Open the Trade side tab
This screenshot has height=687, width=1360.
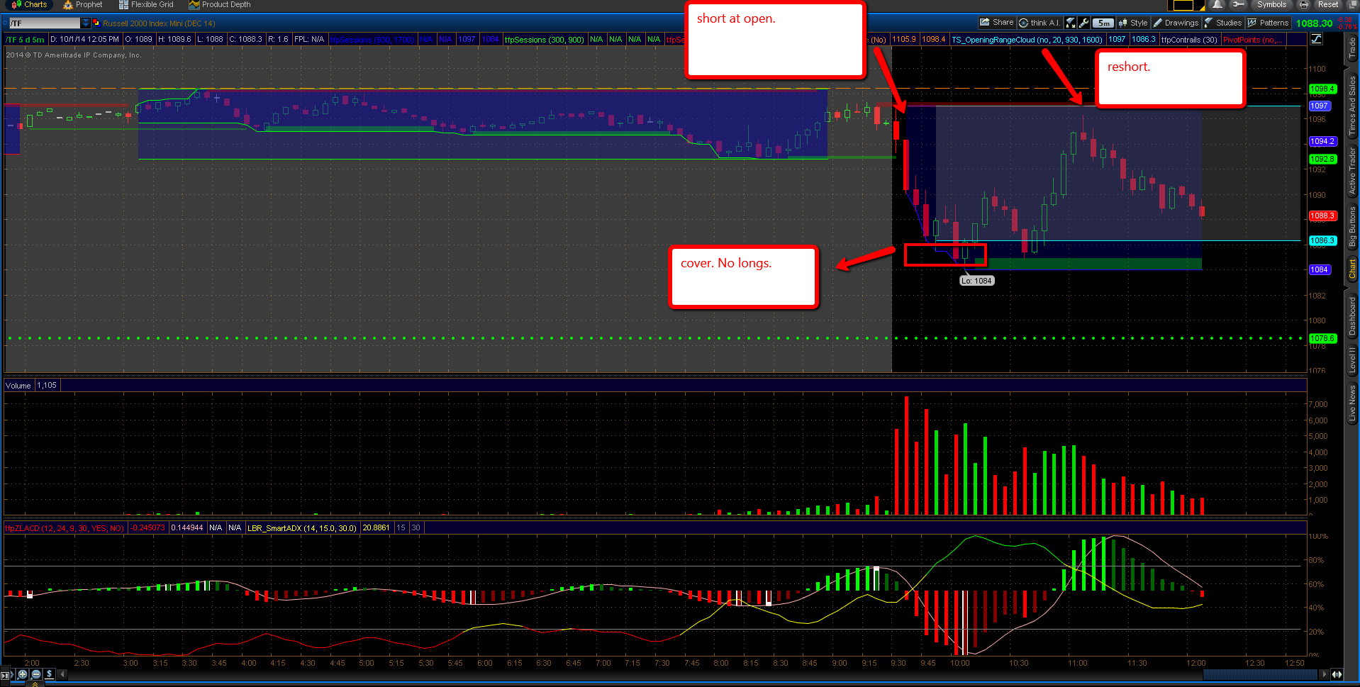(x=1352, y=48)
